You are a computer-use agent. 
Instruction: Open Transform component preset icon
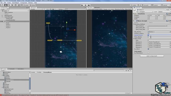[x=169, y=14]
